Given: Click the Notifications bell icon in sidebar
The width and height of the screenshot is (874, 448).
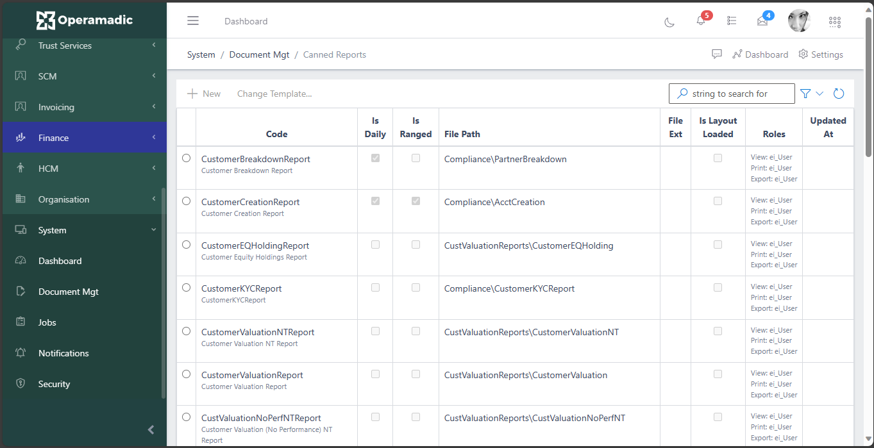Looking at the screenshot, I should coord(21,353).
